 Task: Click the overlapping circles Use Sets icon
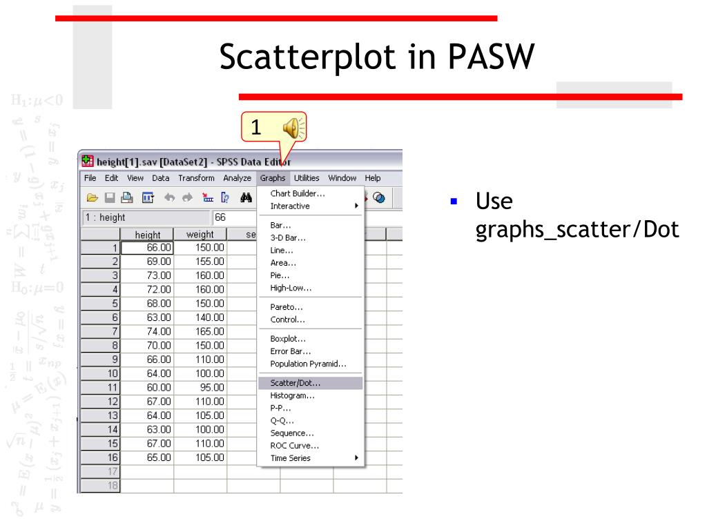pyautogui.click(x=379, y=197)
